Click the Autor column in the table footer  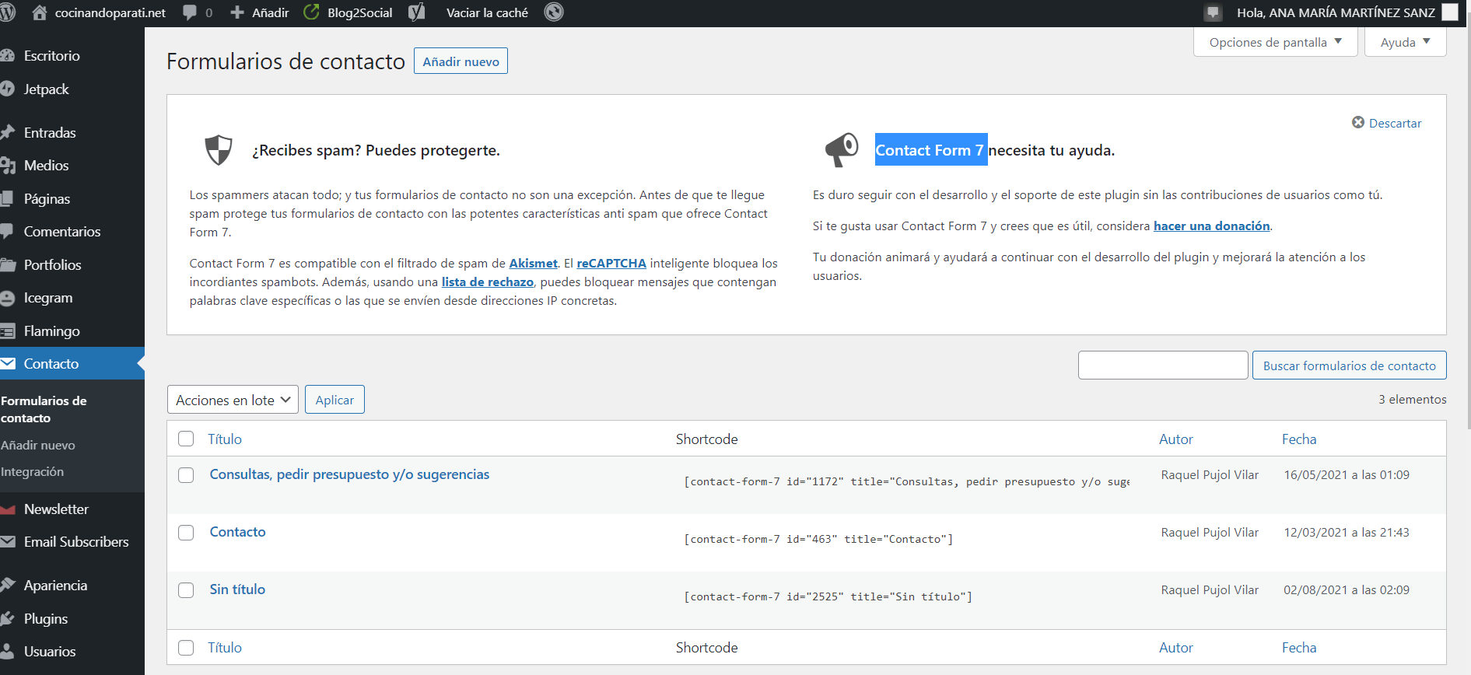[1176, 647]
